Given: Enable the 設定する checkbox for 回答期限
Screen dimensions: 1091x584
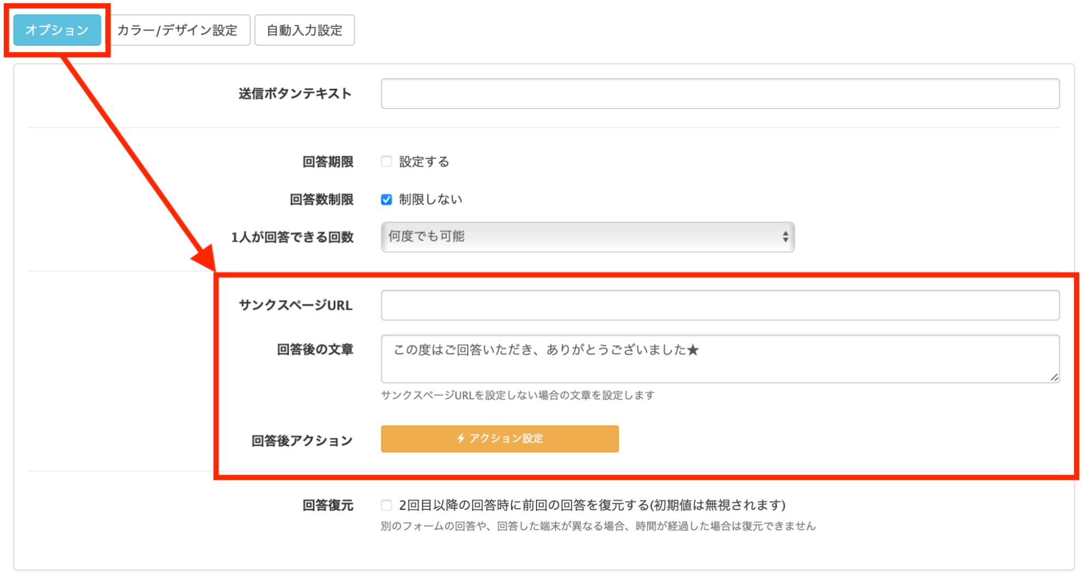Looking at the screenshot, I should pos(386,160).
